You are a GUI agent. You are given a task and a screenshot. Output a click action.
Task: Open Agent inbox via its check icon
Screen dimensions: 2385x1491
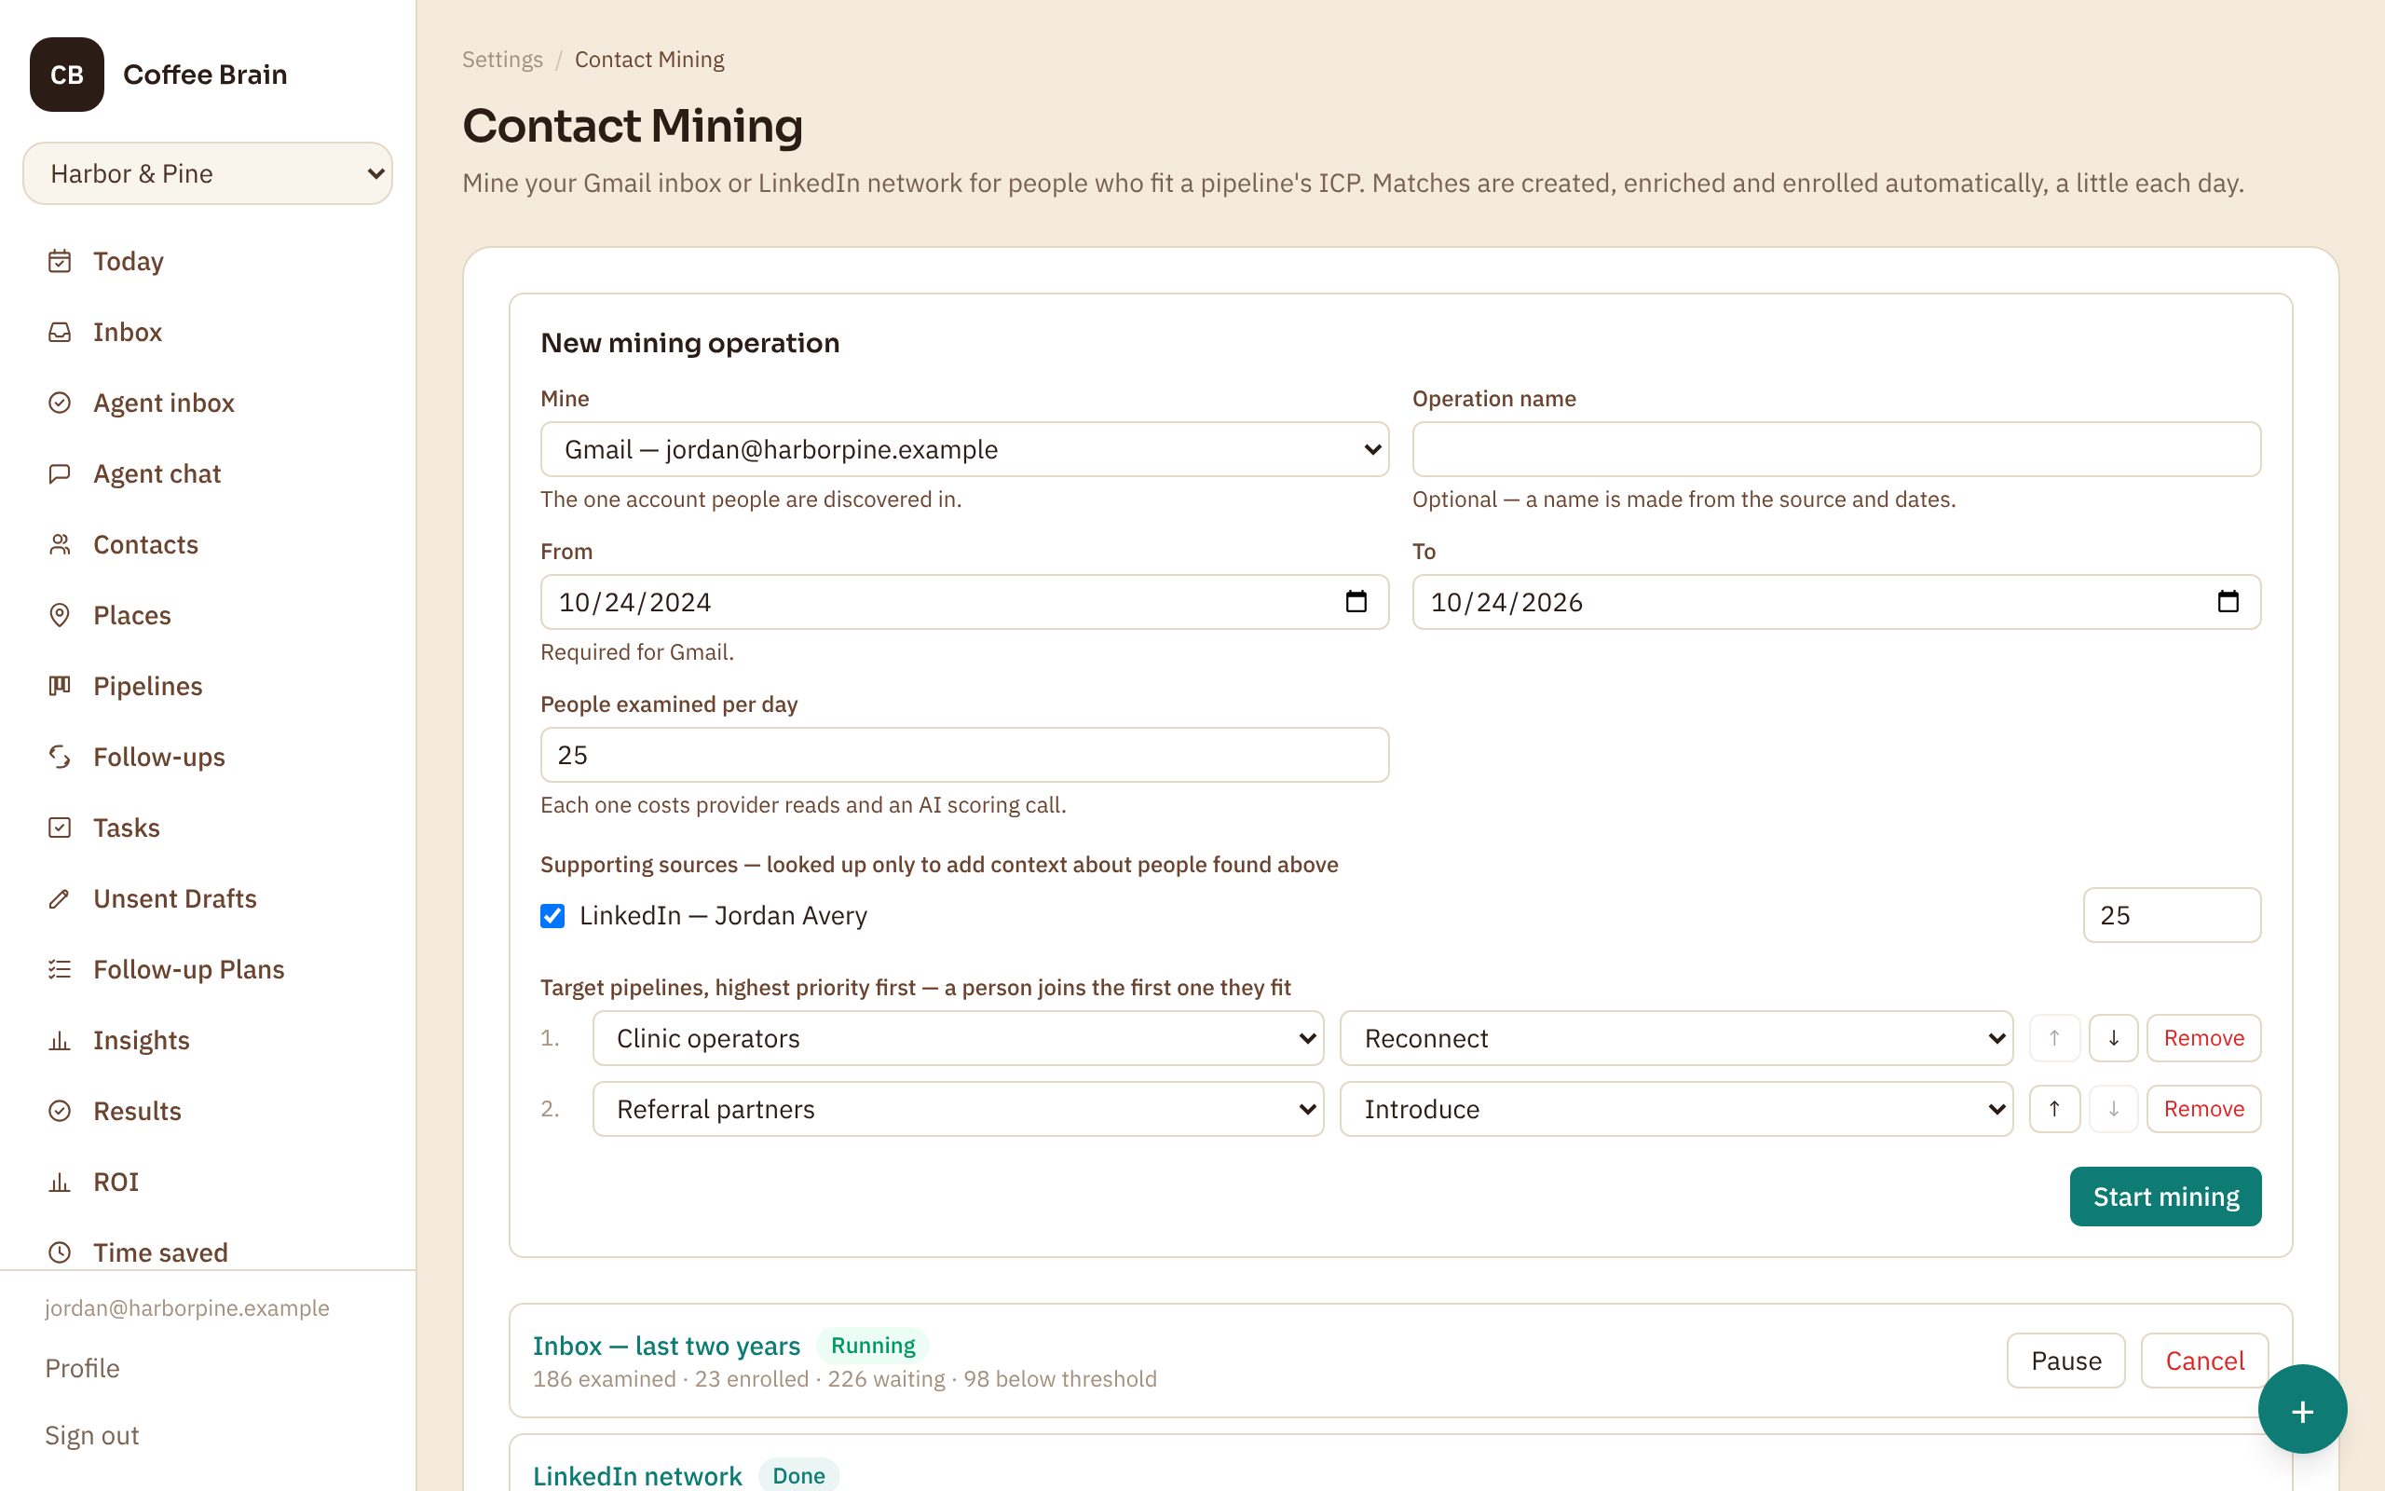pos(59,404)
